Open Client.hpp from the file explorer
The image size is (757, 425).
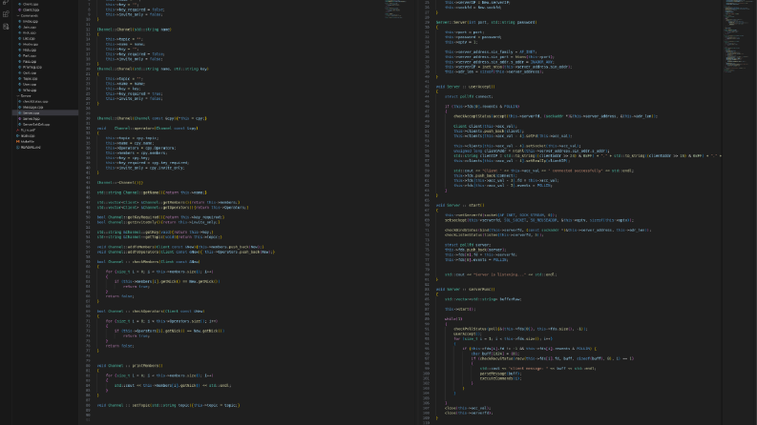(x=31, y=10)
